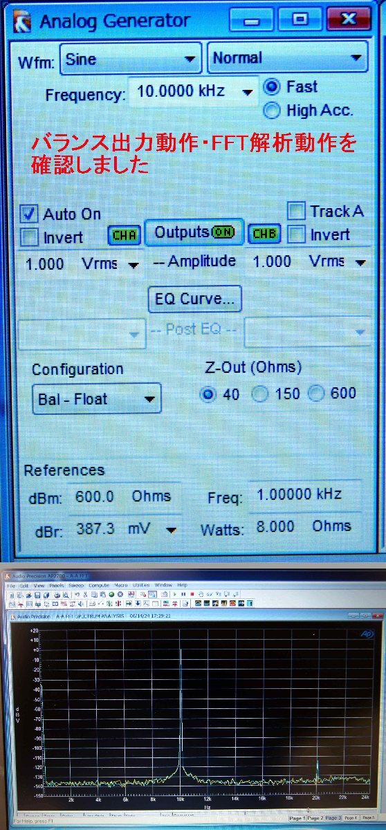Click the Save diskette toolbar icon
The height and width of the screenshot is (830, 386).
pos(37,595)
